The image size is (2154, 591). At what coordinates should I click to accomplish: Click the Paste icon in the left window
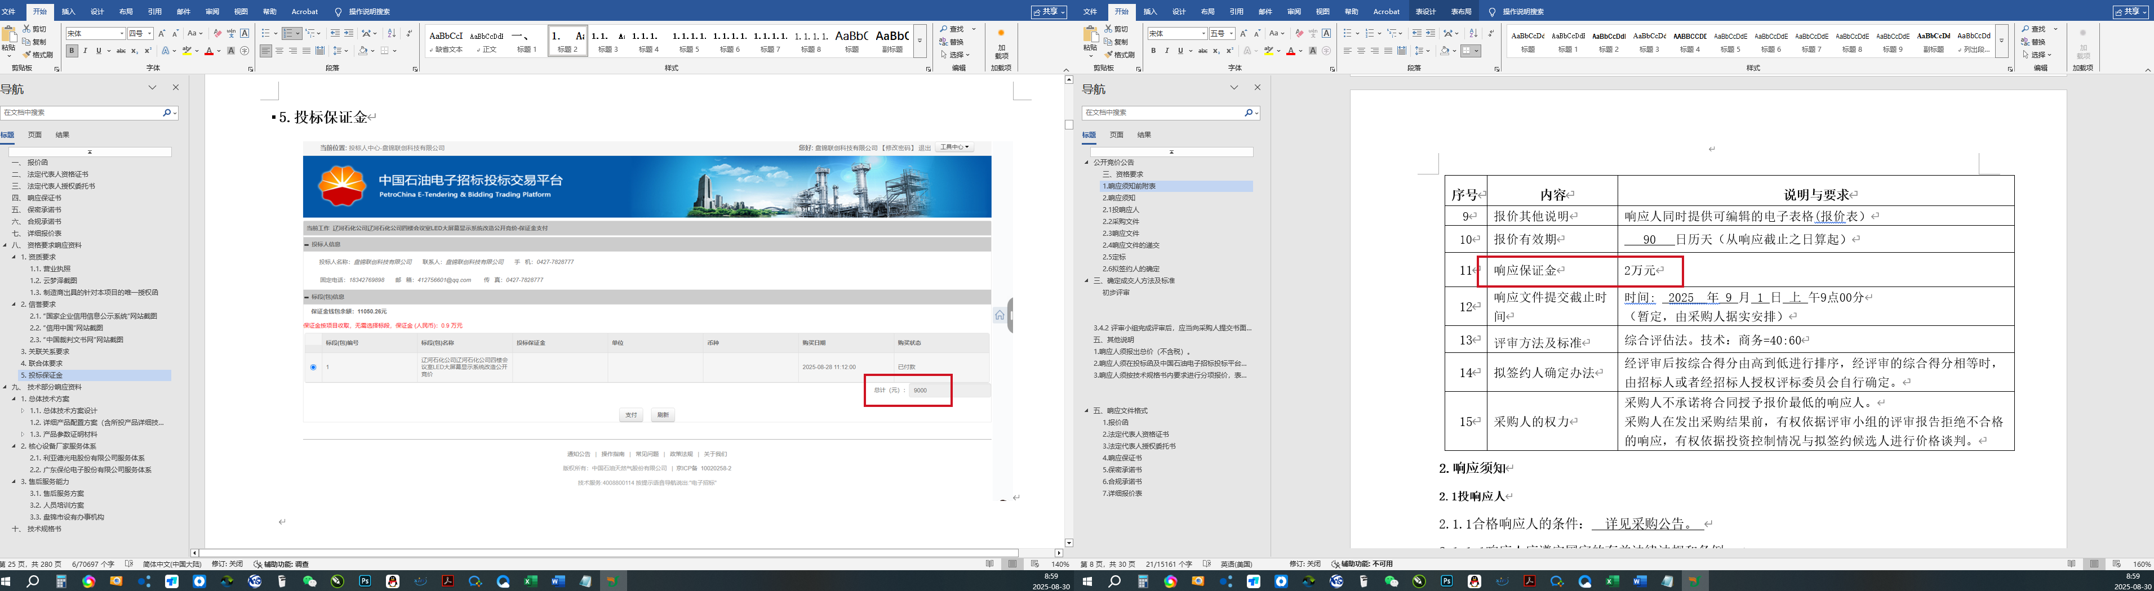coord(9,35)
